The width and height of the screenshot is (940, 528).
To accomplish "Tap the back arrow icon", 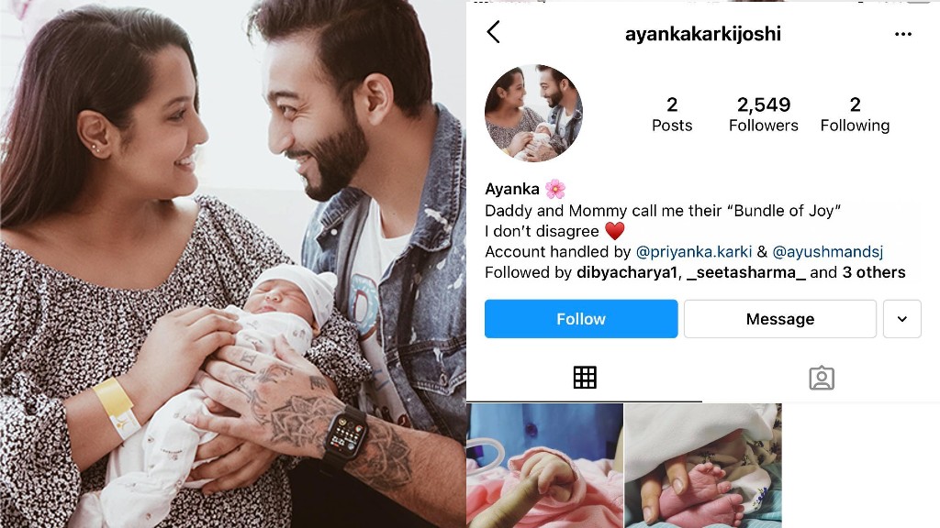I will [x=493, y=32].
